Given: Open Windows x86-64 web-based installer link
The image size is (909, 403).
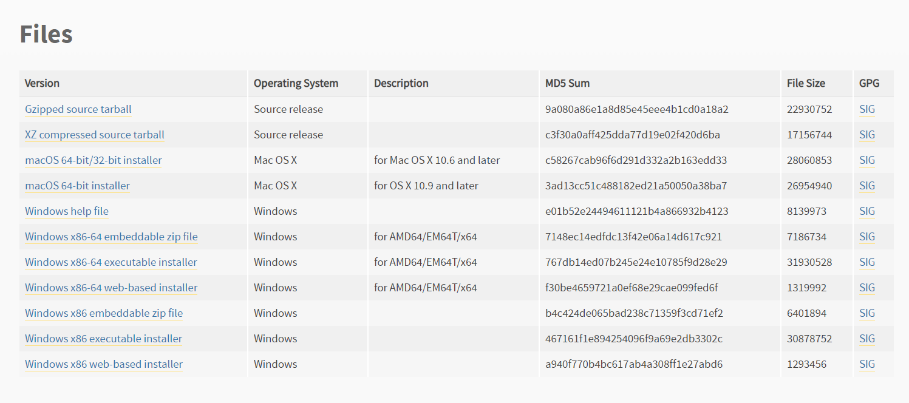Looking at the screenshot, I should [x=111, y=288].
